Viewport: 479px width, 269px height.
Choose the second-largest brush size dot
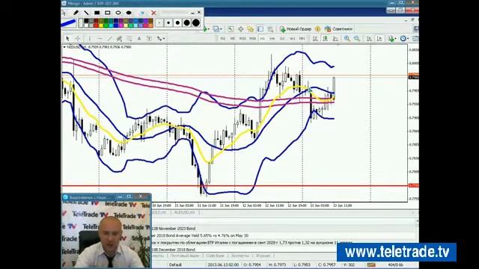pyautogui.click(x=186, y=22)
